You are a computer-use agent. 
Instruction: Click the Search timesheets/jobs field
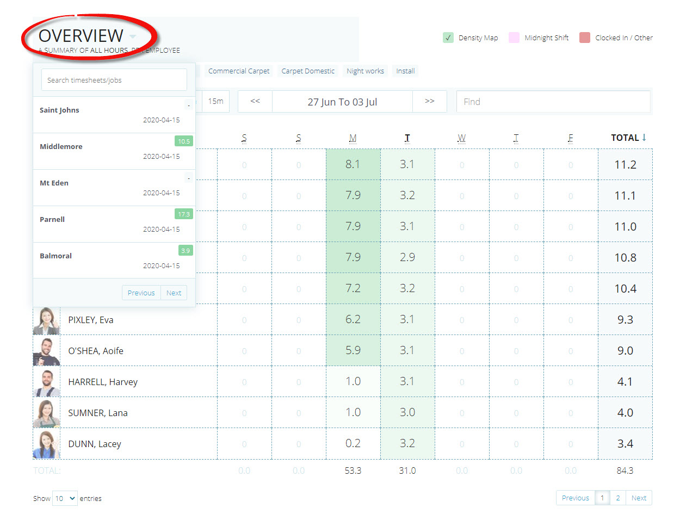[x=114, y=80]
